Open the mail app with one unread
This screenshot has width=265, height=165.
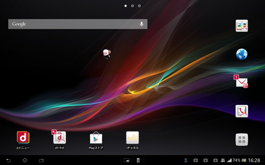pos(242,82)
